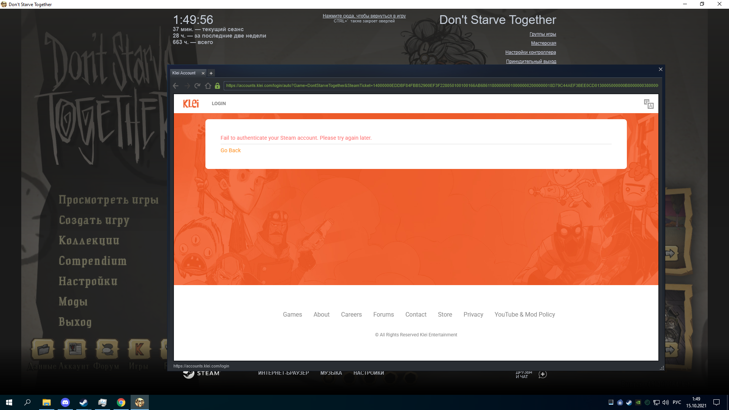Open Discord from the taskbar

click(x=65, y=402)
